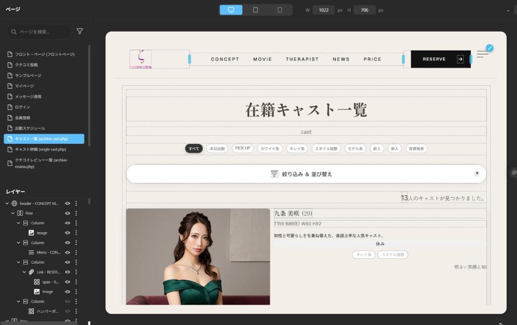Select the PICK UP filter chip
Screen dimensions: 517x325
coord(243,148)
